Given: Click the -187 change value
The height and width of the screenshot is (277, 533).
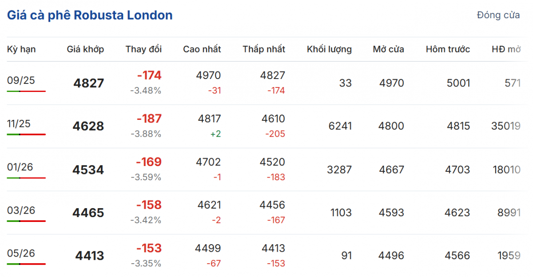Looking at the screenshot, I should pos(149,119).
